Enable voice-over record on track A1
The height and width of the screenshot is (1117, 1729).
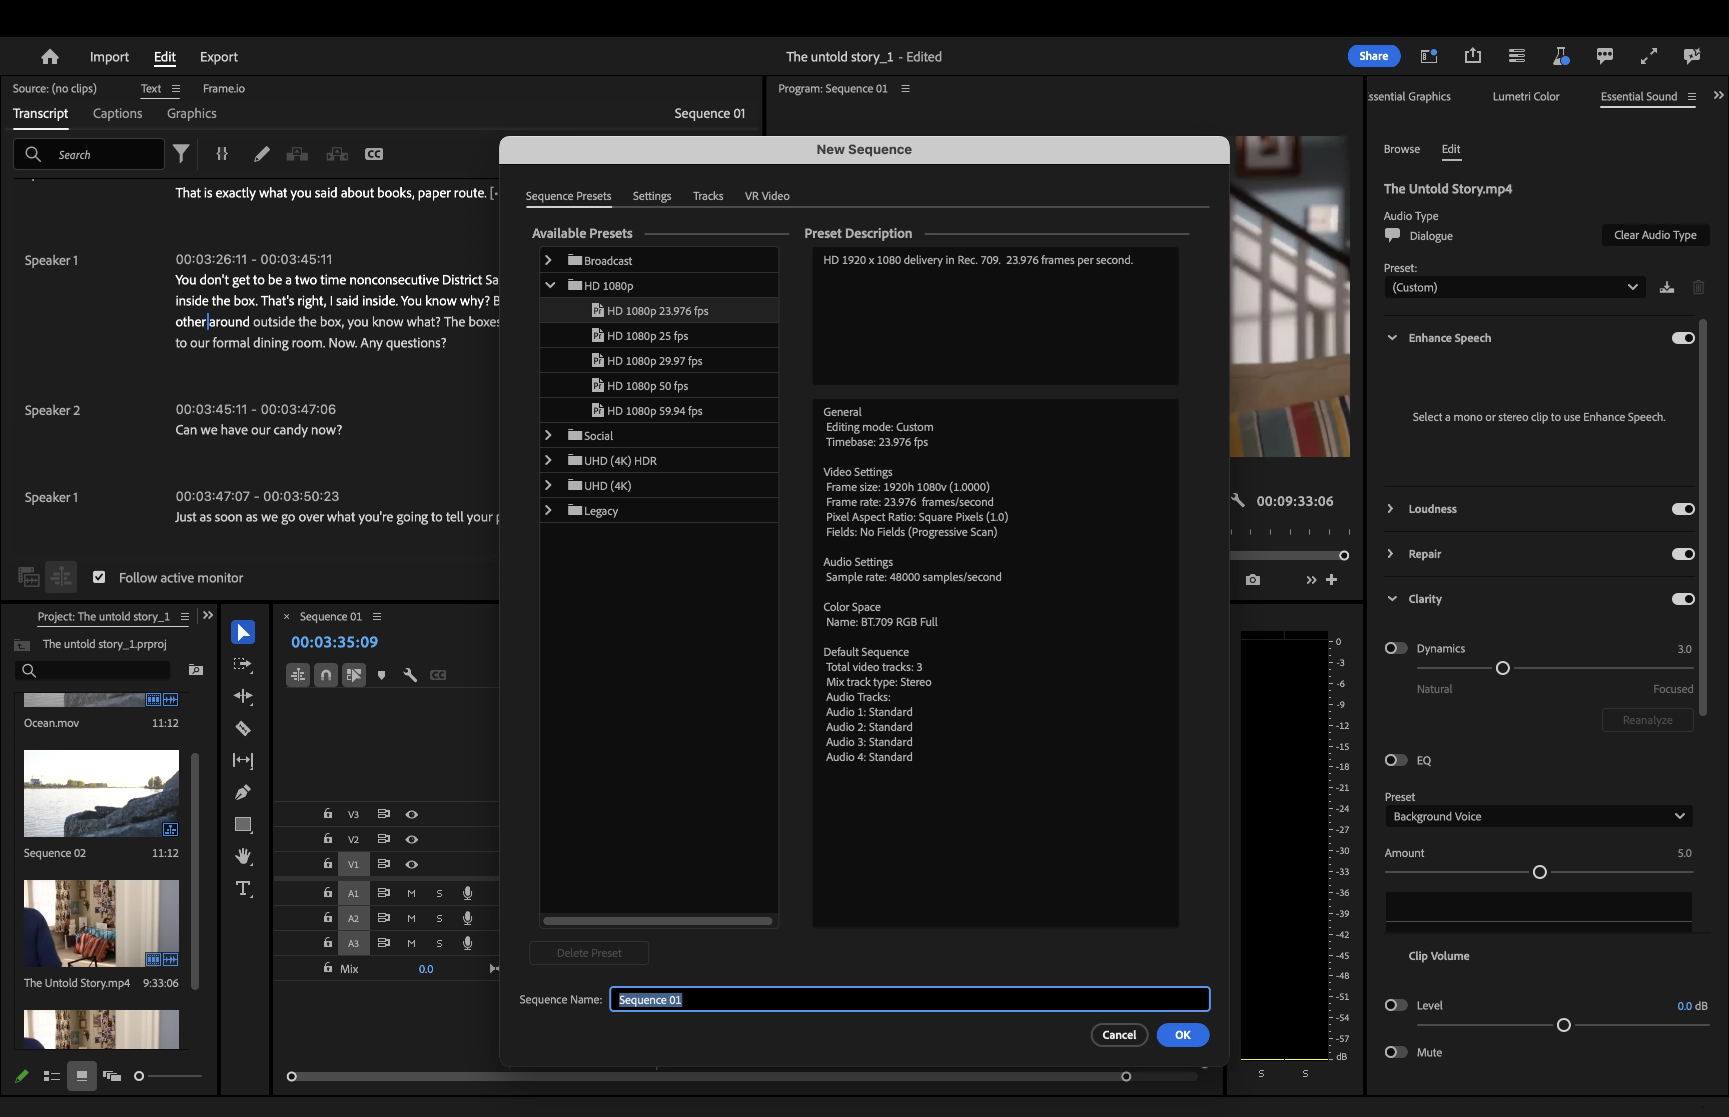click(x=468, y=893)
